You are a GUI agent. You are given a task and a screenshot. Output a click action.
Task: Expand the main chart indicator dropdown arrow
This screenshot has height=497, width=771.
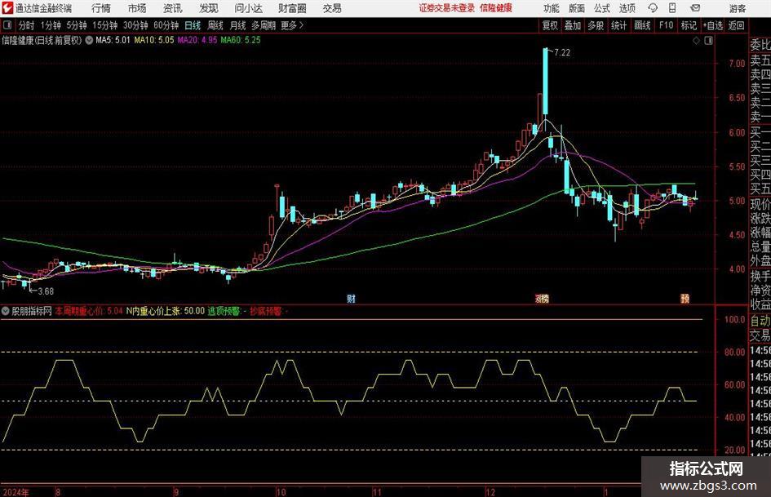[x=89, y=40]
